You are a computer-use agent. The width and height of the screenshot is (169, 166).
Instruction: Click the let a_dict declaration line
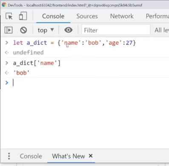(x=74, y=43)
